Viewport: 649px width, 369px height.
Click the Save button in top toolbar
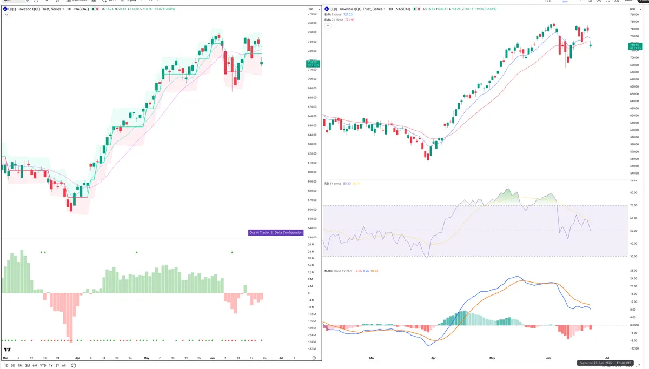point(565,2)
